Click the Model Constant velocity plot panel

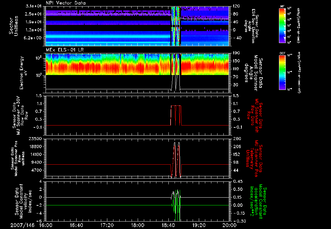pyautogui.click(x=137, y=201)
